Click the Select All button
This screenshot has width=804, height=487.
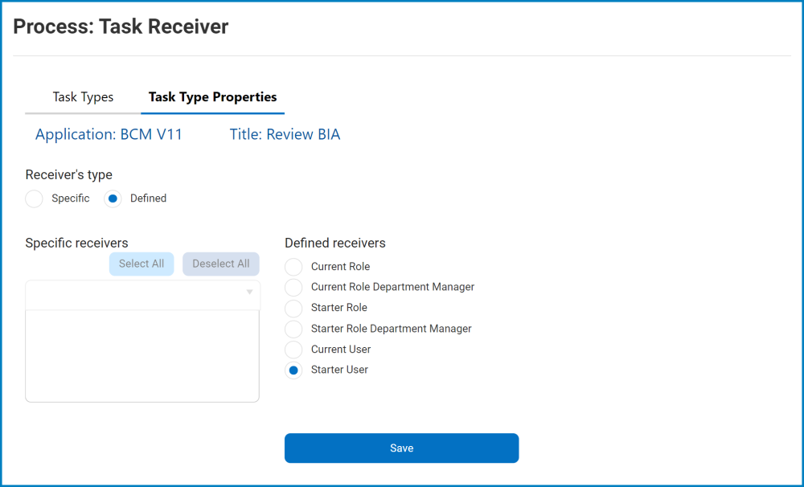[142, 264]
